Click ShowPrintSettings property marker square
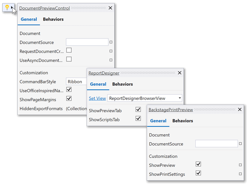Screen dimensions: 251x187 pyautogui.click(x=241, y=174)
